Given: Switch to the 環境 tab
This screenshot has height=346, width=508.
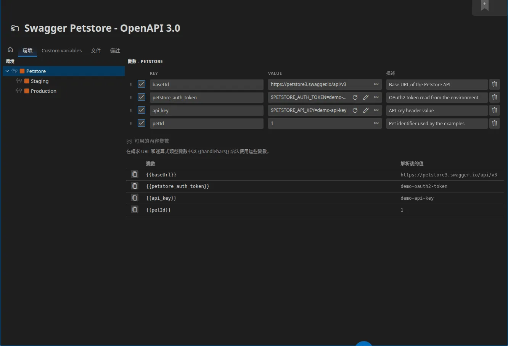Looking at the screenshot, I should 27,50.
